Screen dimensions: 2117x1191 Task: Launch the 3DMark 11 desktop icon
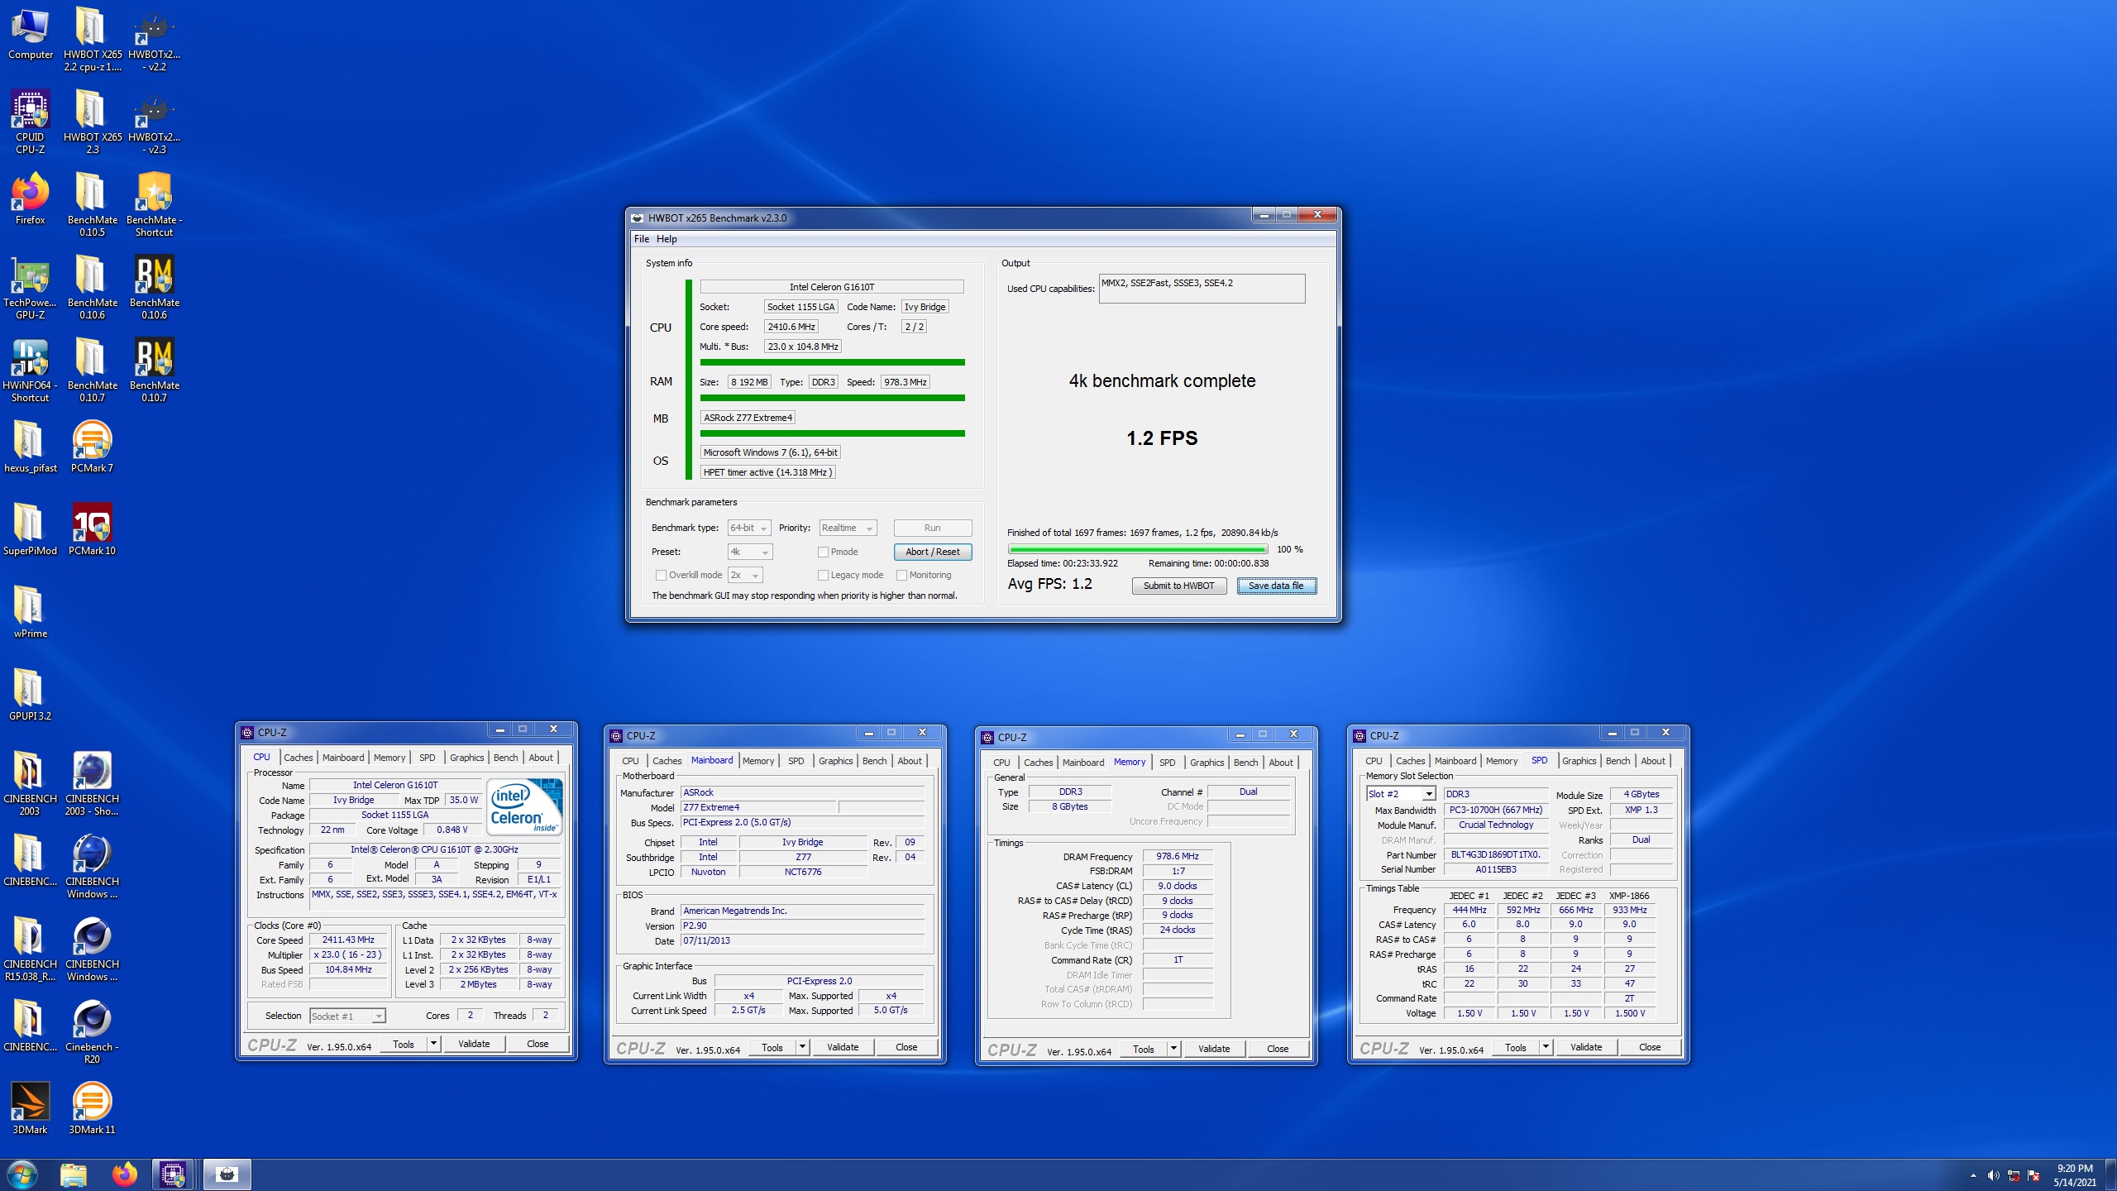[92, 1108]
